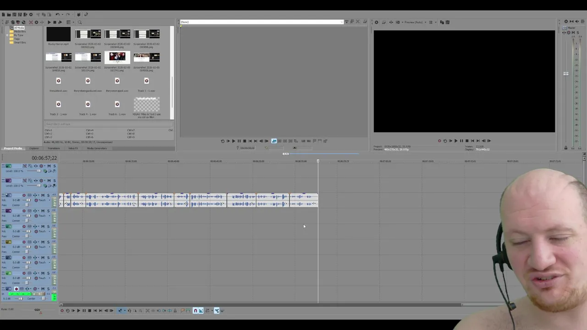
Task: Adjust the Level slider on video track 1
Action: [39, 171]
